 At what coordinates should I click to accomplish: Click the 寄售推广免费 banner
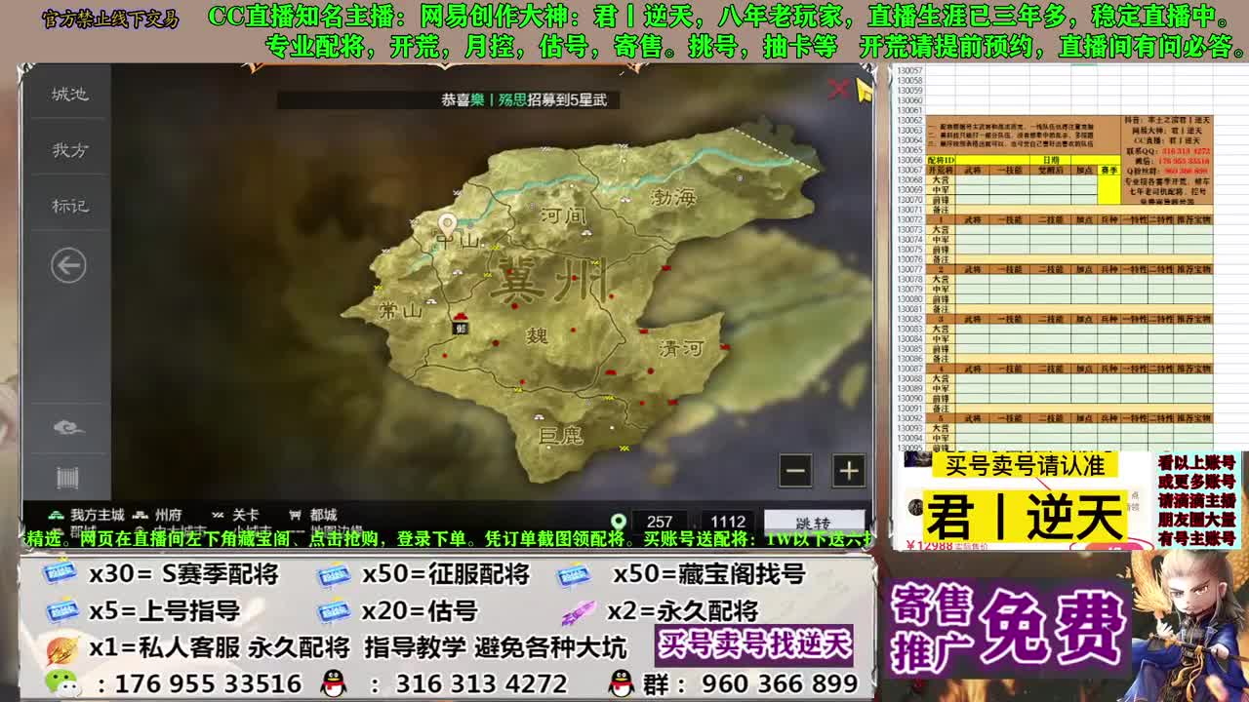(1008, 626)
